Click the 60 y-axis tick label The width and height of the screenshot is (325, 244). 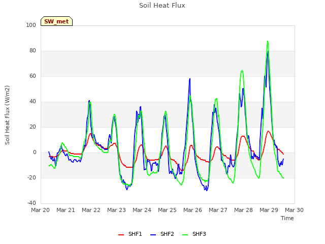click(32, 76)
